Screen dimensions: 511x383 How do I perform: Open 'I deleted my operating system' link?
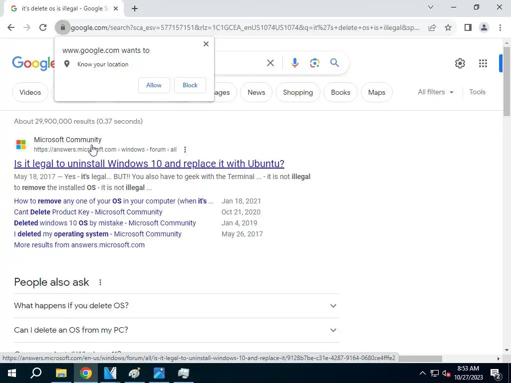tap(98, 234)
